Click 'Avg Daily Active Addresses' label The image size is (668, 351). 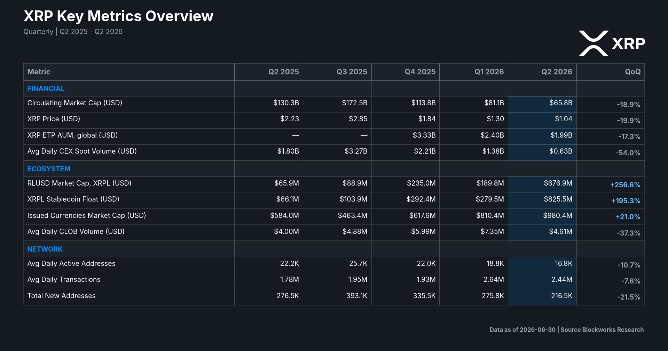(71, 263)
